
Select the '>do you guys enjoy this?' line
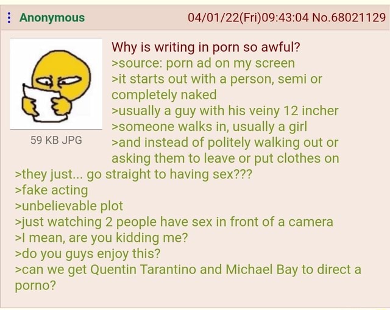pyautogui.click(x=88, y=253)
